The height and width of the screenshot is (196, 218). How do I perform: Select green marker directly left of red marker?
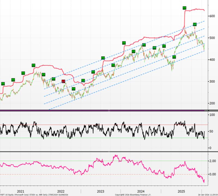[53, 79]
